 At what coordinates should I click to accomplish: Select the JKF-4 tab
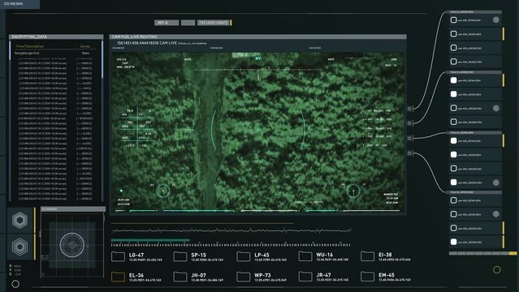(167, 23)
